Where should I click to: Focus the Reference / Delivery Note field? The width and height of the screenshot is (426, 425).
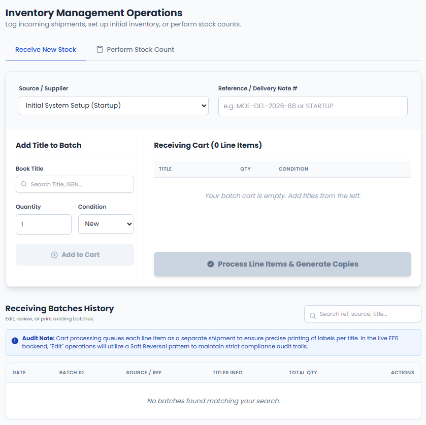click(313, 106)
